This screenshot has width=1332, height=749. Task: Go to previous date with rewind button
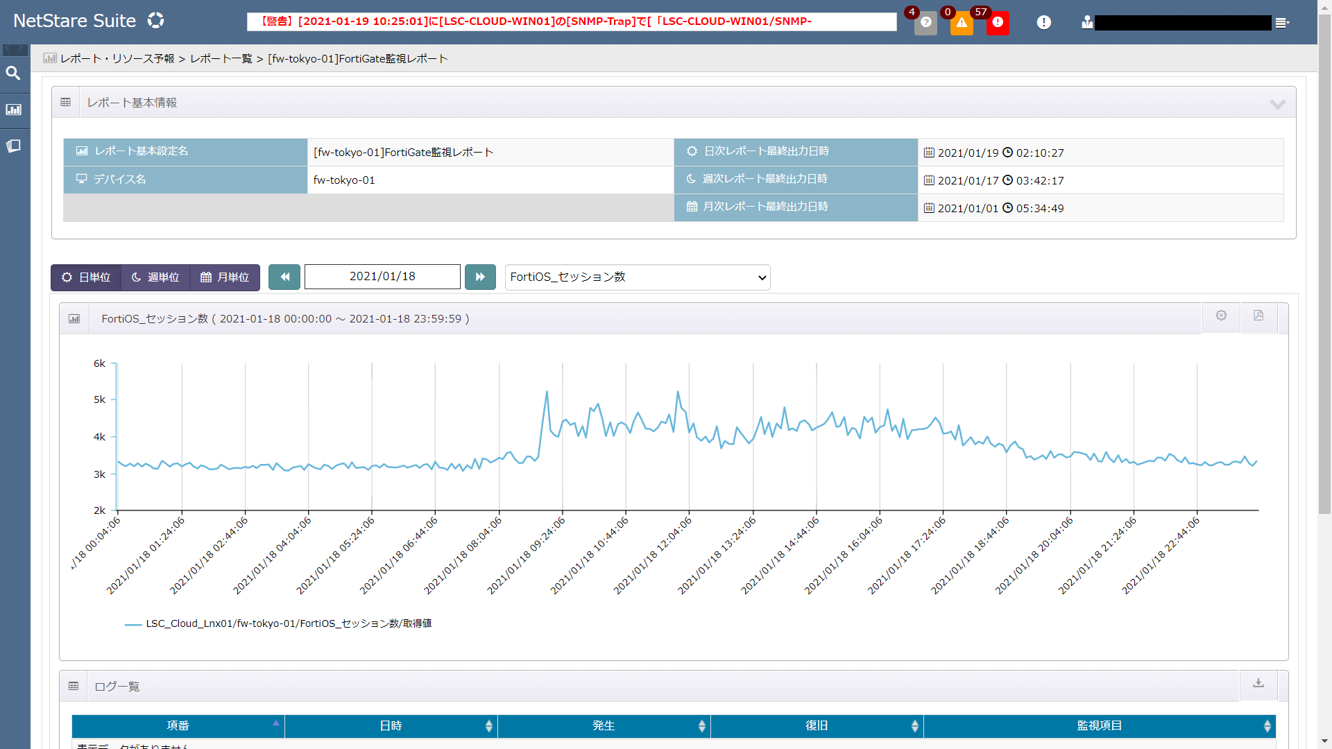coord(284,277)
